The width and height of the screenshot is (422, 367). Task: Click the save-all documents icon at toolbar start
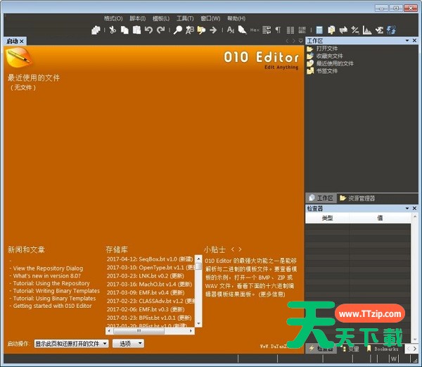click(96, 30)
